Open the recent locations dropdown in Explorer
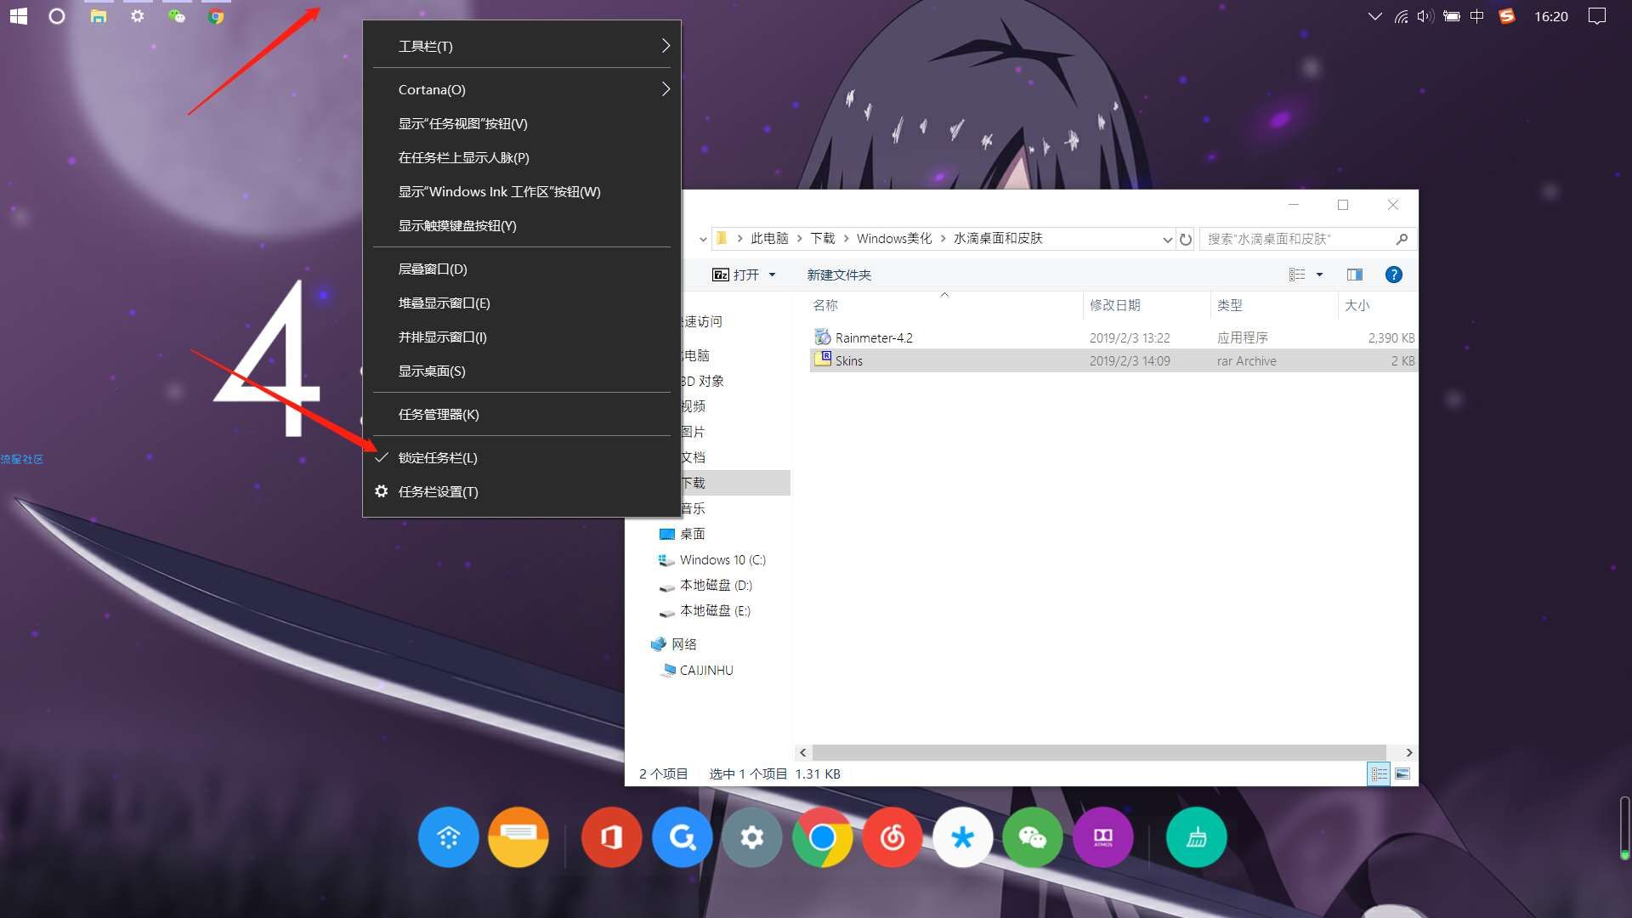 (x=703, y=240)
